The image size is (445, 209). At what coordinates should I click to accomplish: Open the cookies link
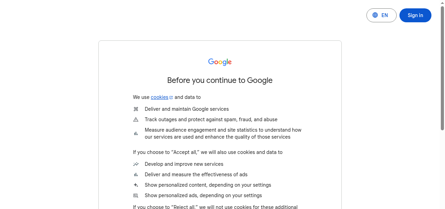(x=159, y=97)
